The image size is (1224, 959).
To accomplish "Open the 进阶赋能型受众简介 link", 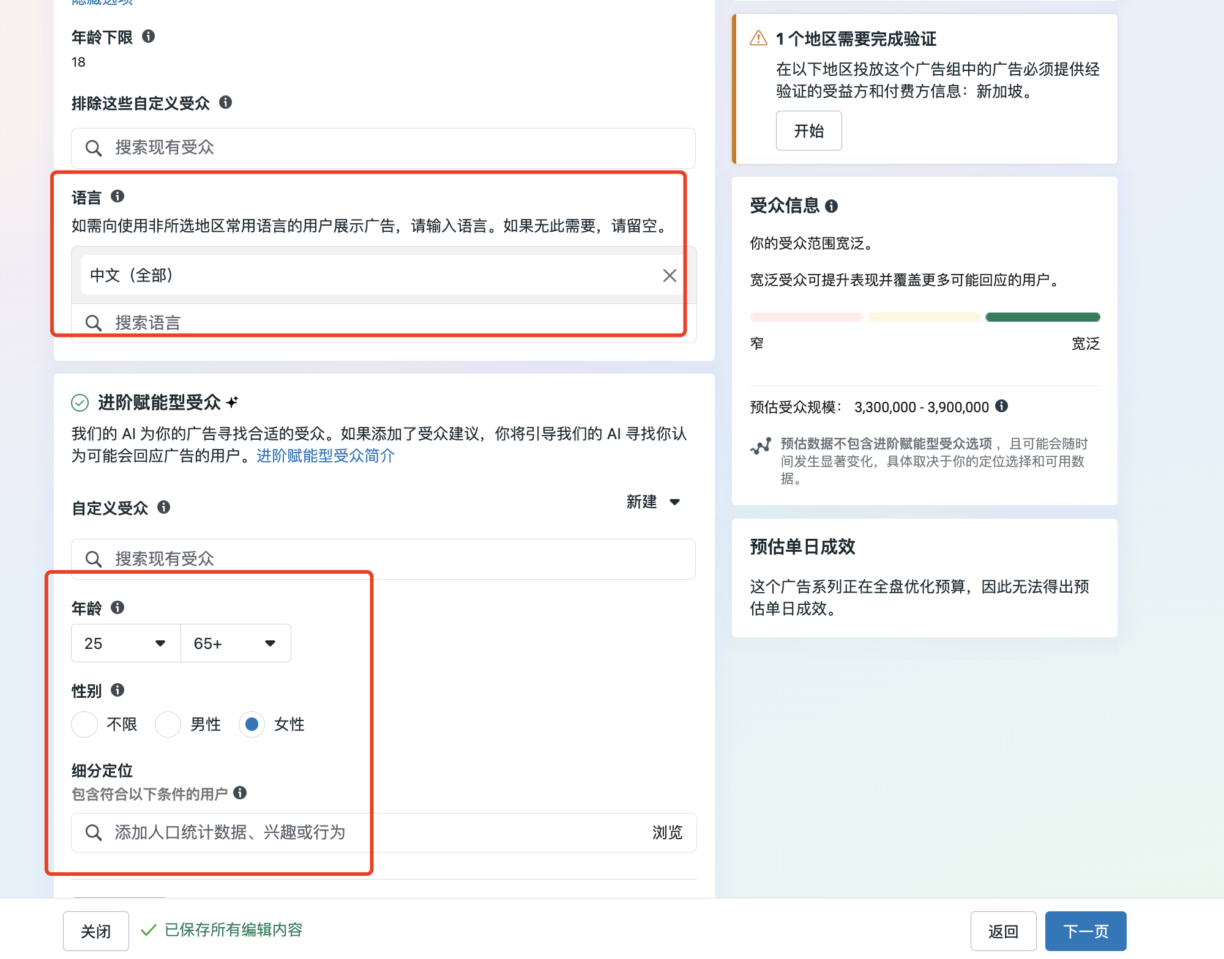I will [324, 456].
